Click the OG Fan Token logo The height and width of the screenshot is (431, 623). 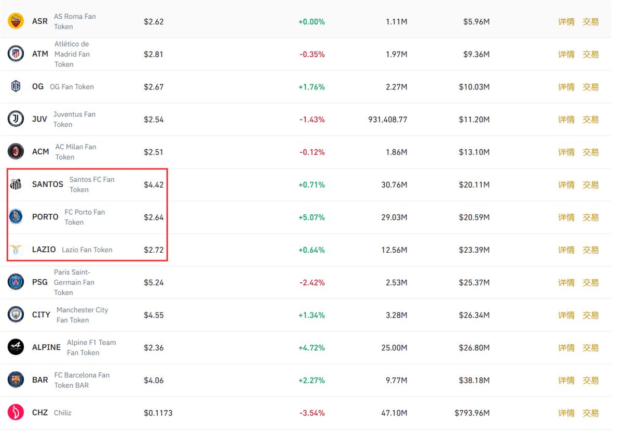pos(16,87)
